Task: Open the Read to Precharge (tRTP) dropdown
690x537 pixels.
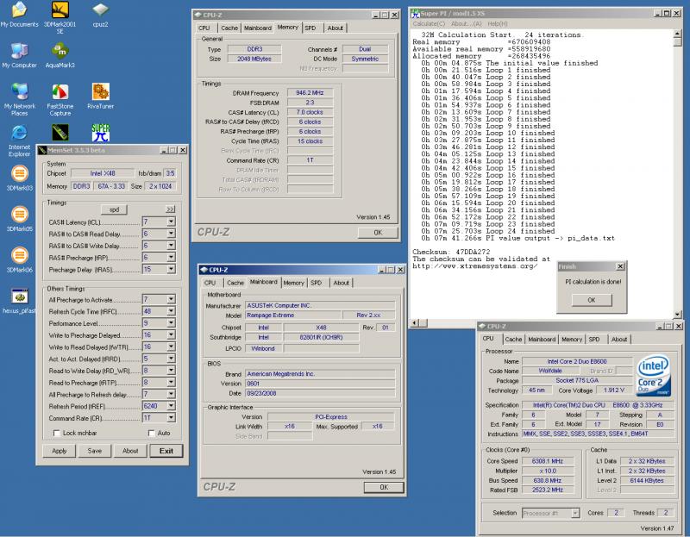Action: [171, 383]
